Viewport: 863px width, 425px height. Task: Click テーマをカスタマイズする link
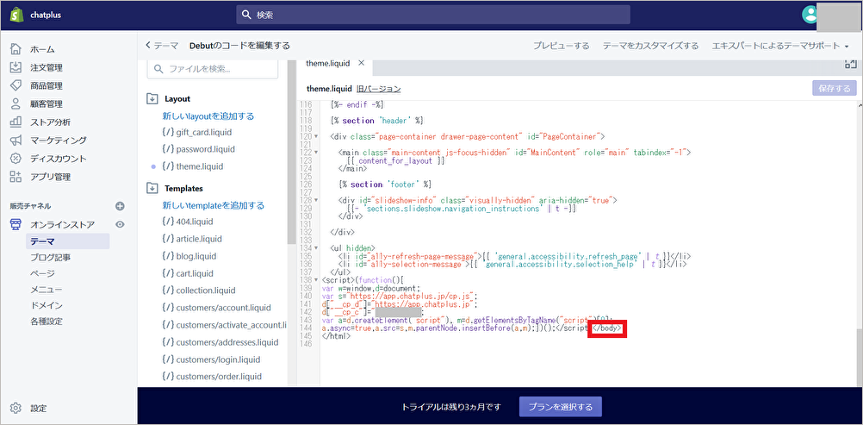point(650,46)
